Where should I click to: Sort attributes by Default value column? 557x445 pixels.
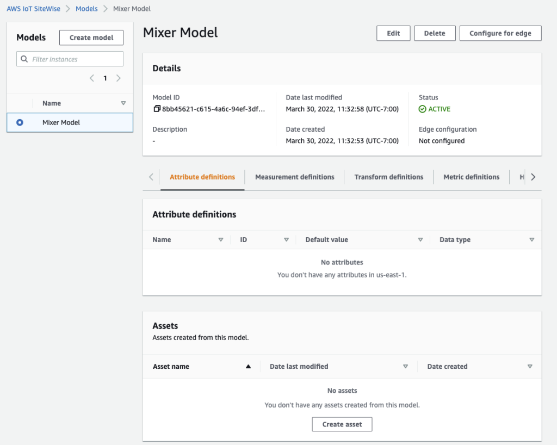(420, 240)
